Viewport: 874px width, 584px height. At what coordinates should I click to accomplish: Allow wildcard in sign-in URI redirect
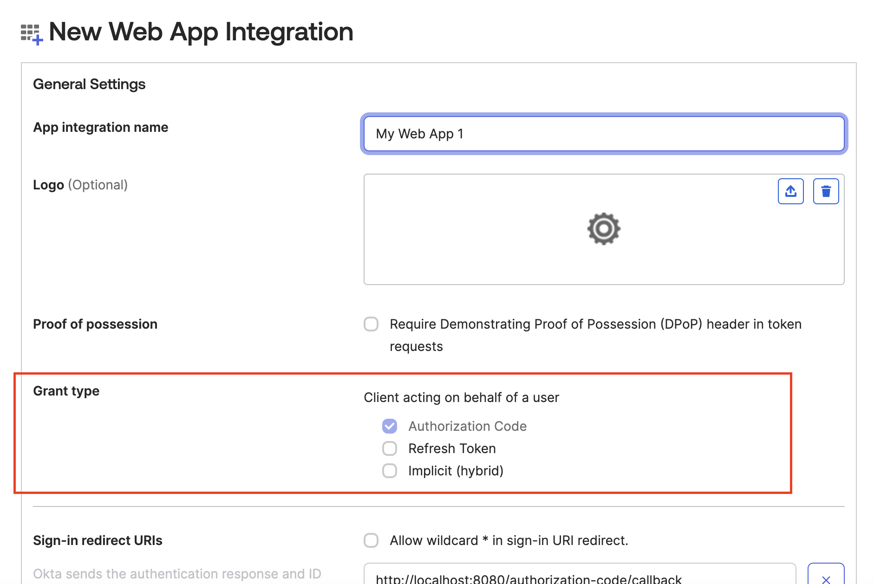click(x=371, y=540)
